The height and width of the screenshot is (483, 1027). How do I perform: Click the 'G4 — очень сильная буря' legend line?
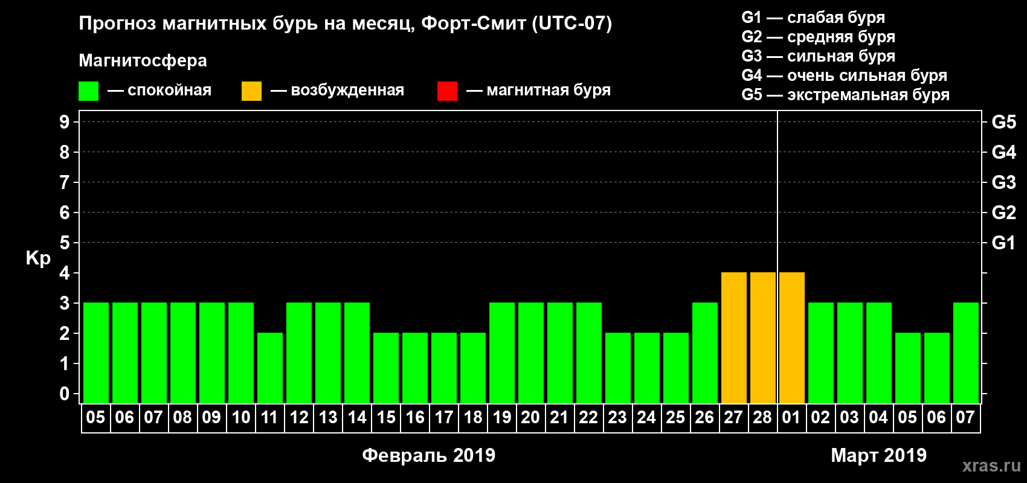click(x=844, y=75)
